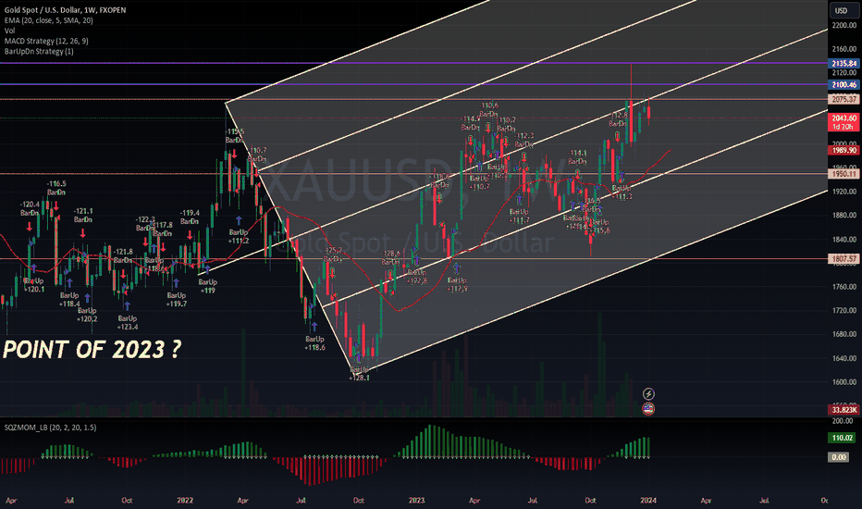862x509 pixels.
Task: Click the 1600.00 price axis label
Action: 844,382
